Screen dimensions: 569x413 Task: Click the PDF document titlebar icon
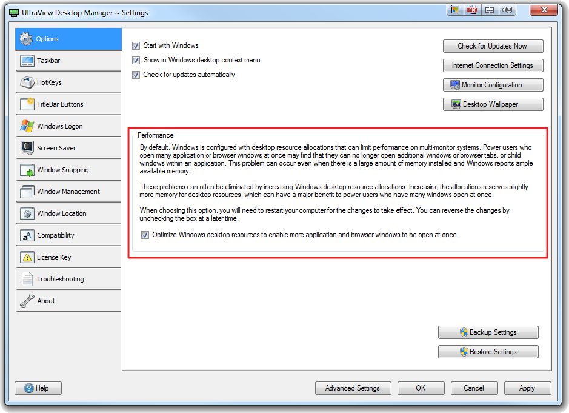coord(472,10)
